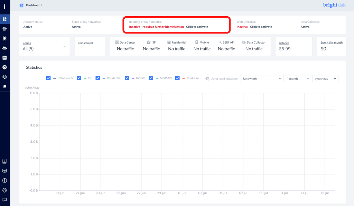
Task: Click rotating proxy networks activation link
Action: pos(197,27)
